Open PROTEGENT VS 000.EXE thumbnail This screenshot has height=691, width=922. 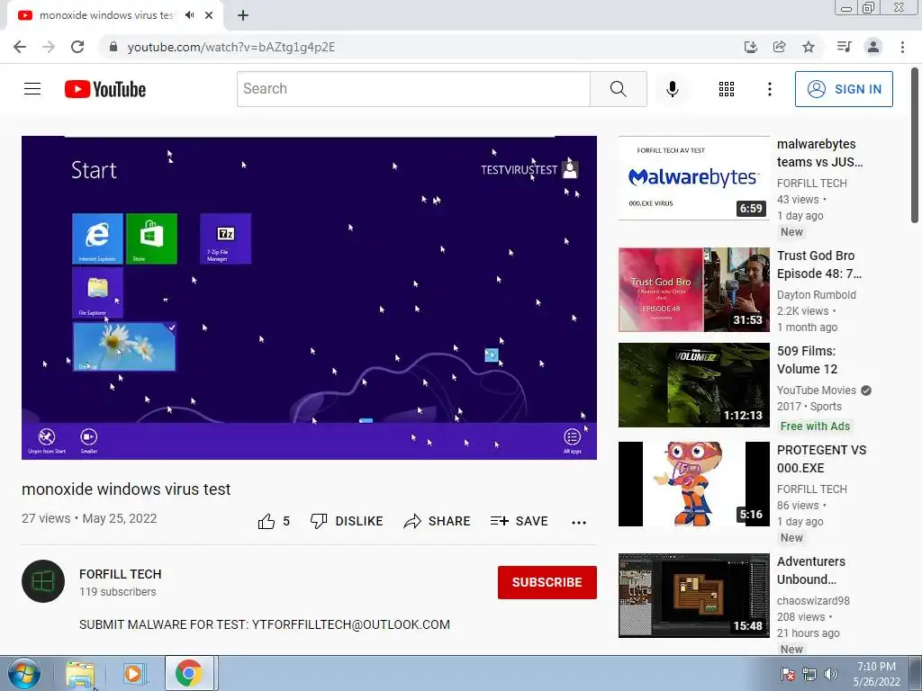click(x=694, y=483)
